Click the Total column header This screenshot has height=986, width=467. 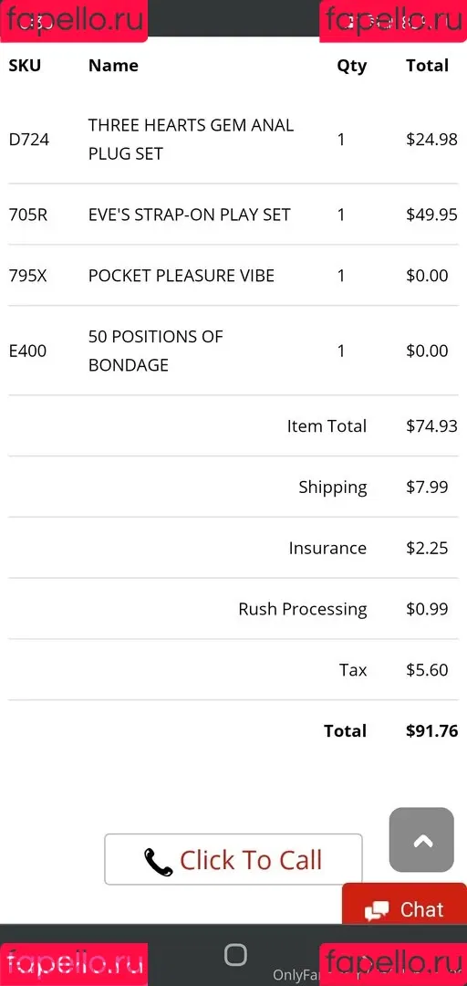click(x=428, y=66)
